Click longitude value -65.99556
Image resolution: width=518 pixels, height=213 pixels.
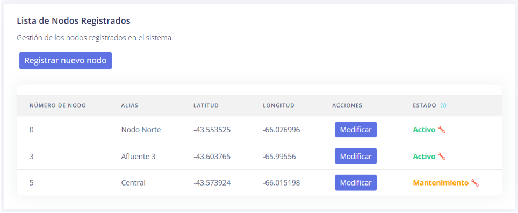click(x=279, y=156)
